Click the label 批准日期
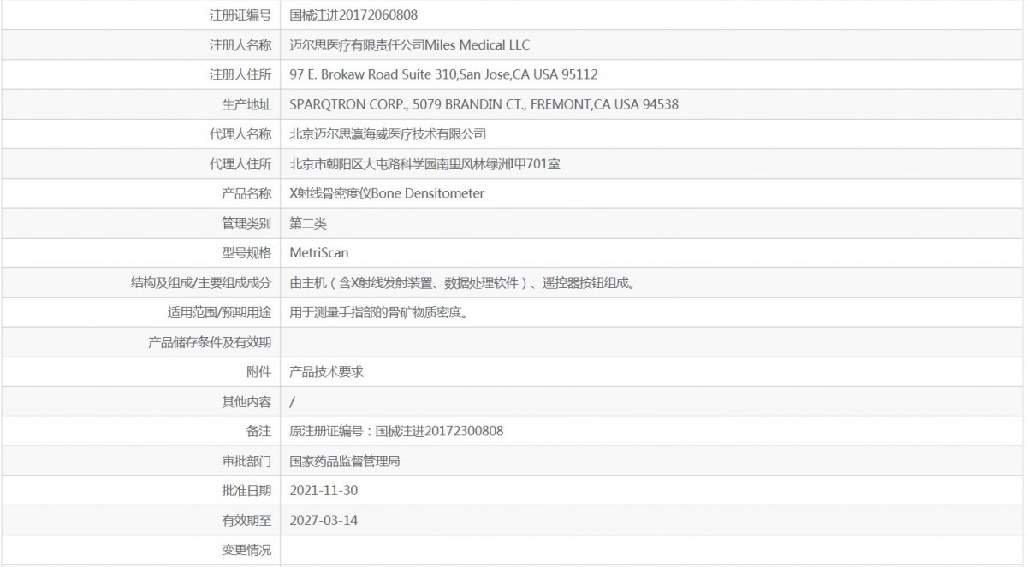The image size is (1027, 567). pyautogui.click(x=246, y=490)
